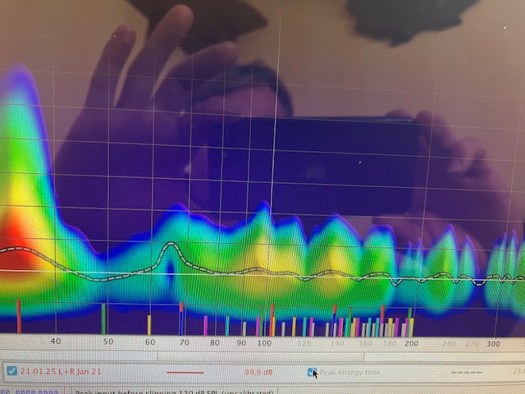Click the 40 Hz frequency axis label
Image resolution: width=525 pixels, height=394 pixels.
pos(55,341)
